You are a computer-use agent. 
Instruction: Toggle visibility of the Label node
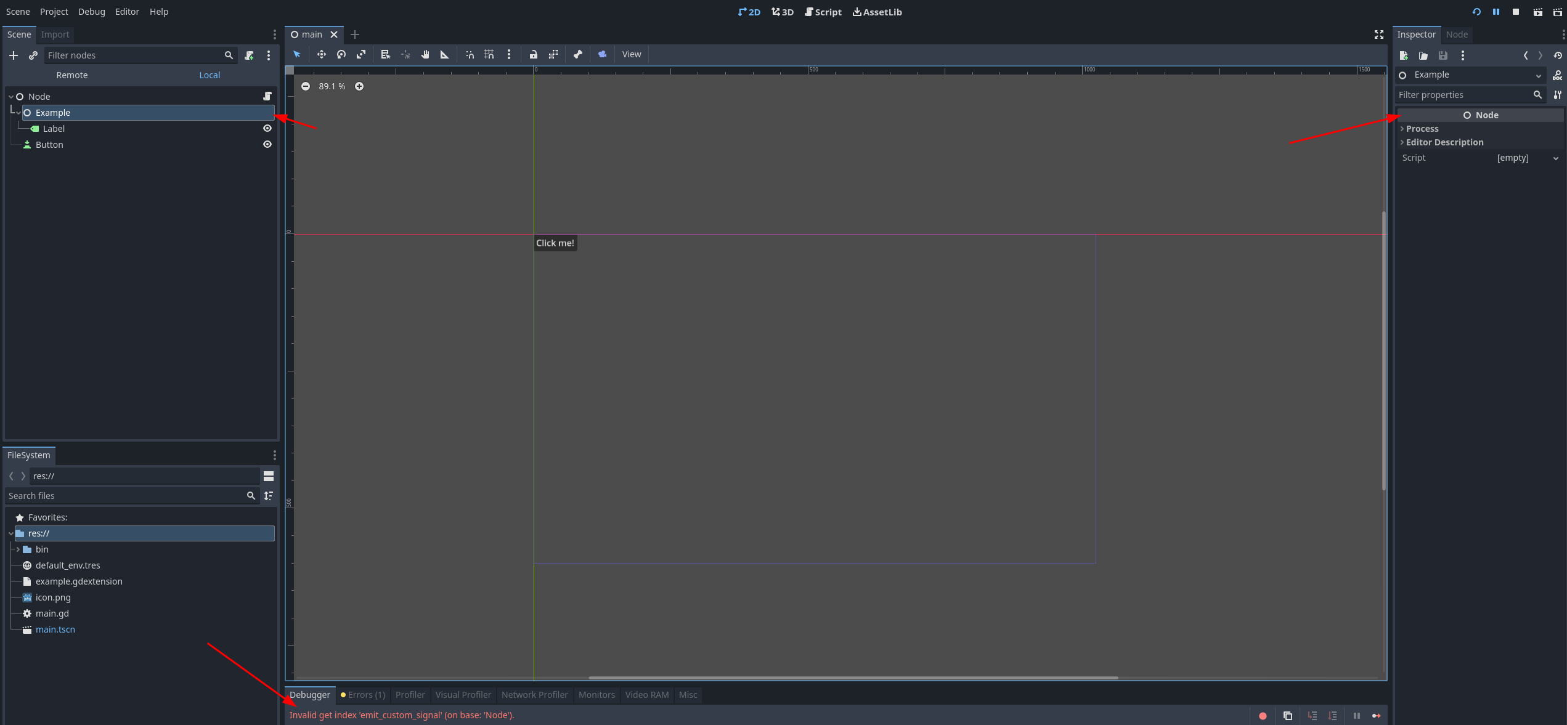coord(267,128)
